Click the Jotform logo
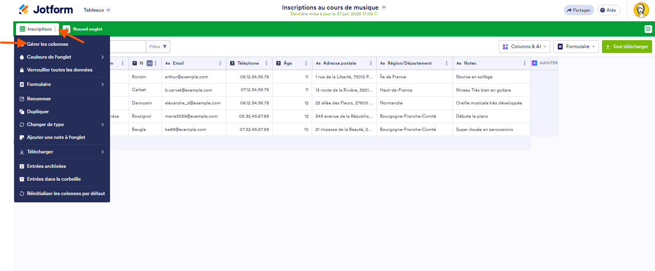 pos(46,10)
